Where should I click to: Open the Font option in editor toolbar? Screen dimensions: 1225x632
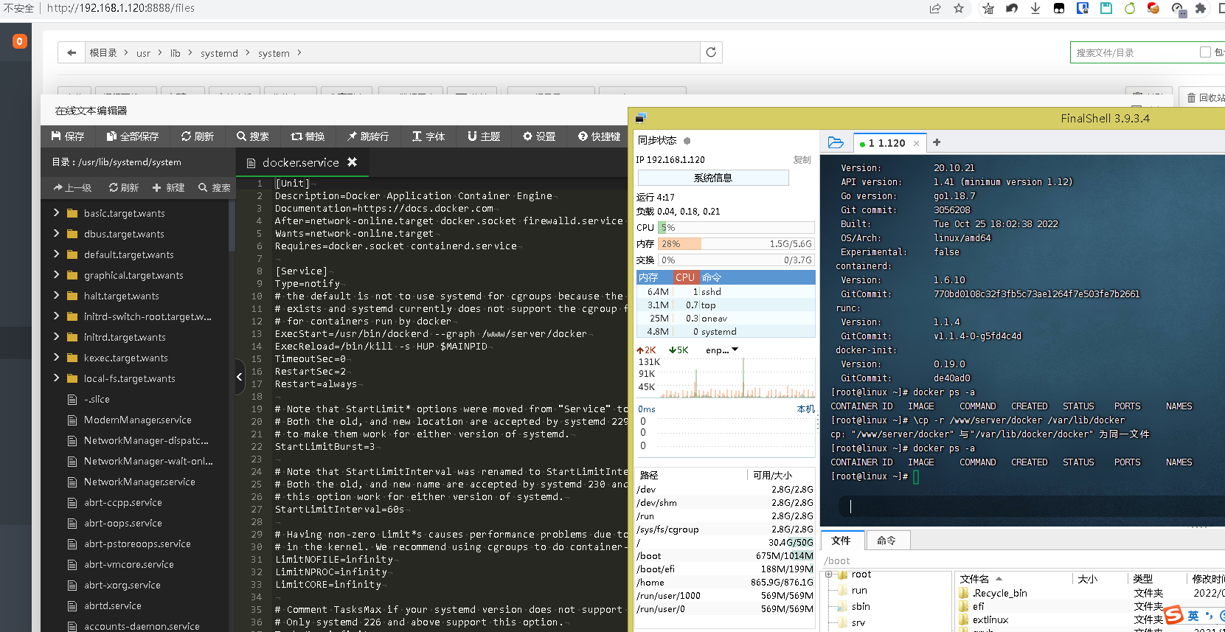click(x=428, y=136)
